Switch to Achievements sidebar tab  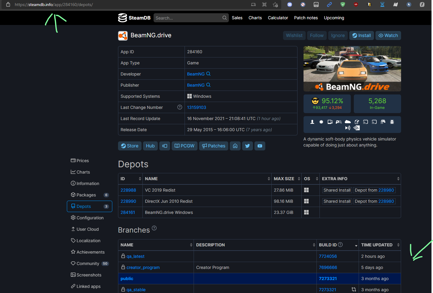[89, 252]
